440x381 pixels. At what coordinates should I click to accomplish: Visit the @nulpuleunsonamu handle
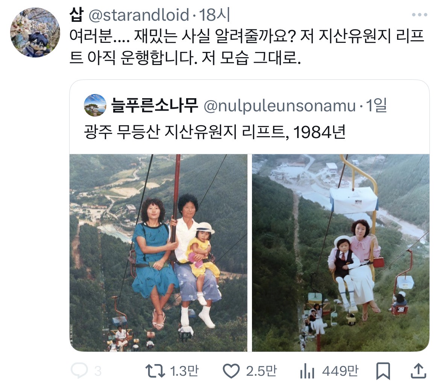click(279, 106)
